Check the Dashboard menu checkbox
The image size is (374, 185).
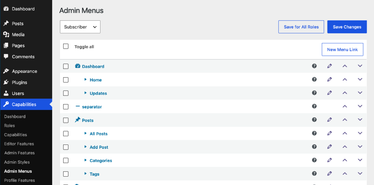[66, 66]
